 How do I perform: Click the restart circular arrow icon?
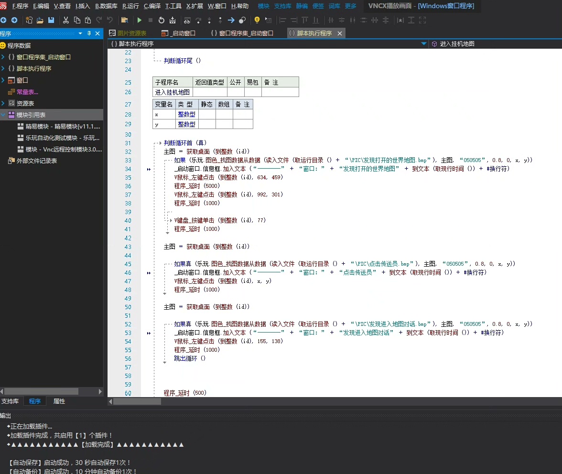[x=162, y=20]
